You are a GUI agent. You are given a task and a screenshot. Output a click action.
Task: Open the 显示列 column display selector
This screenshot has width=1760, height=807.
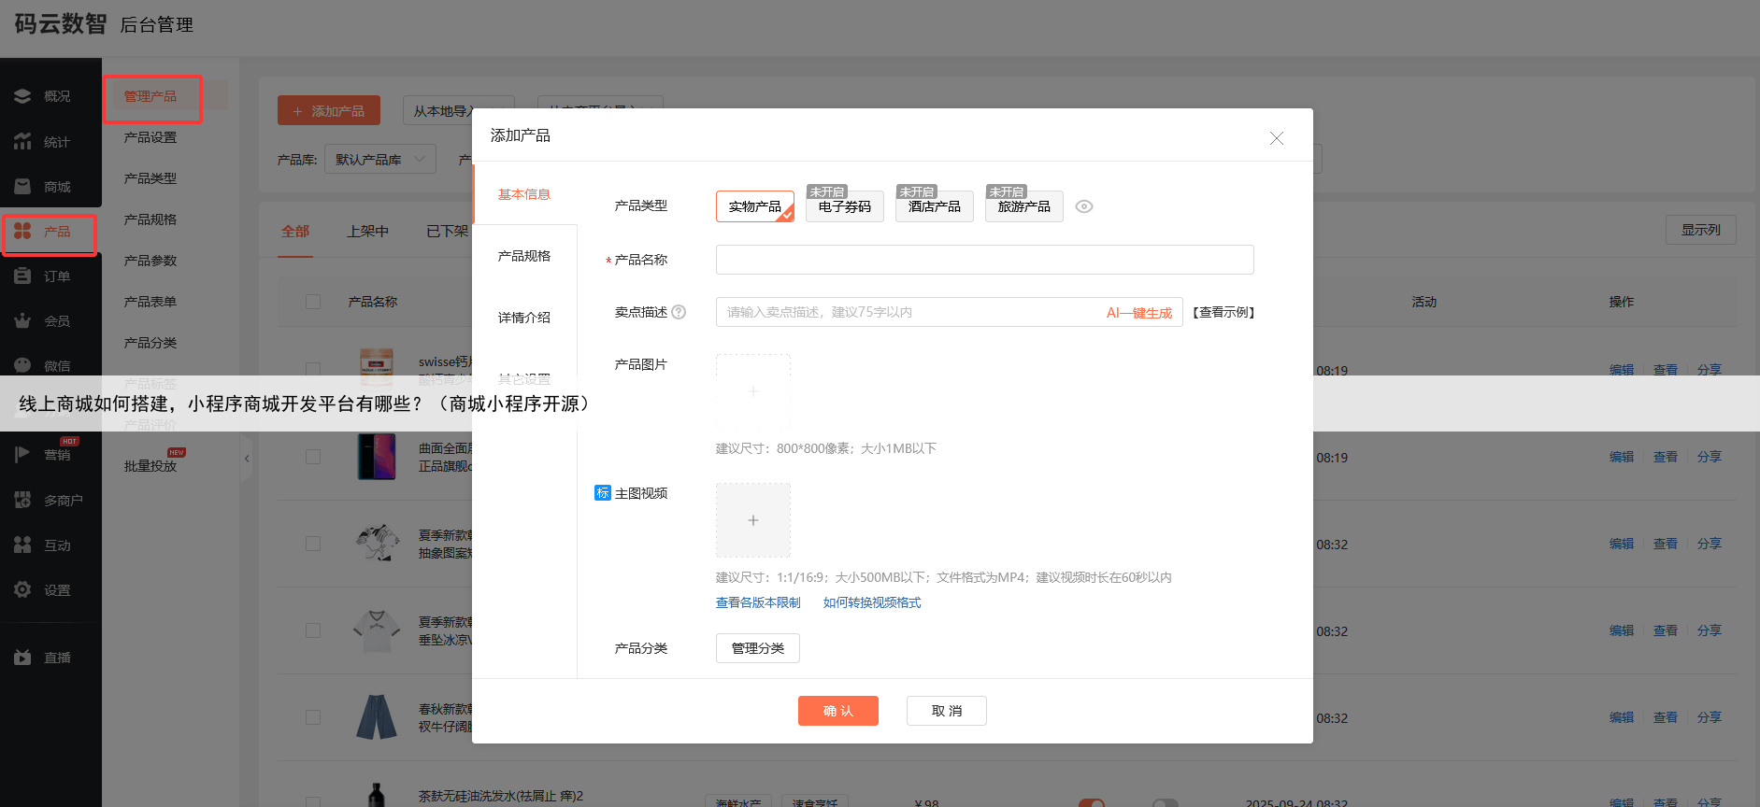1700,230
